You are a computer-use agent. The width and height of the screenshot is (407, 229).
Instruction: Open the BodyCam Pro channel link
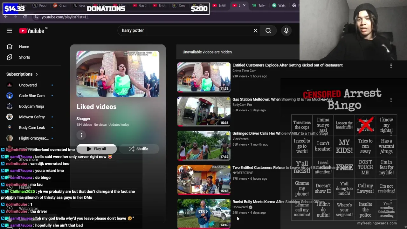[x=242, y=105]
